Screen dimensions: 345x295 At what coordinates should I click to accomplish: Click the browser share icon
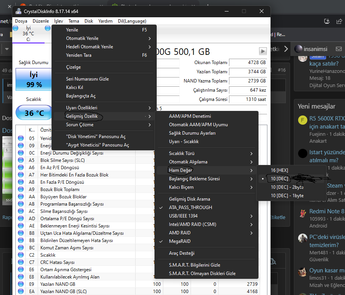pos(338,21)
